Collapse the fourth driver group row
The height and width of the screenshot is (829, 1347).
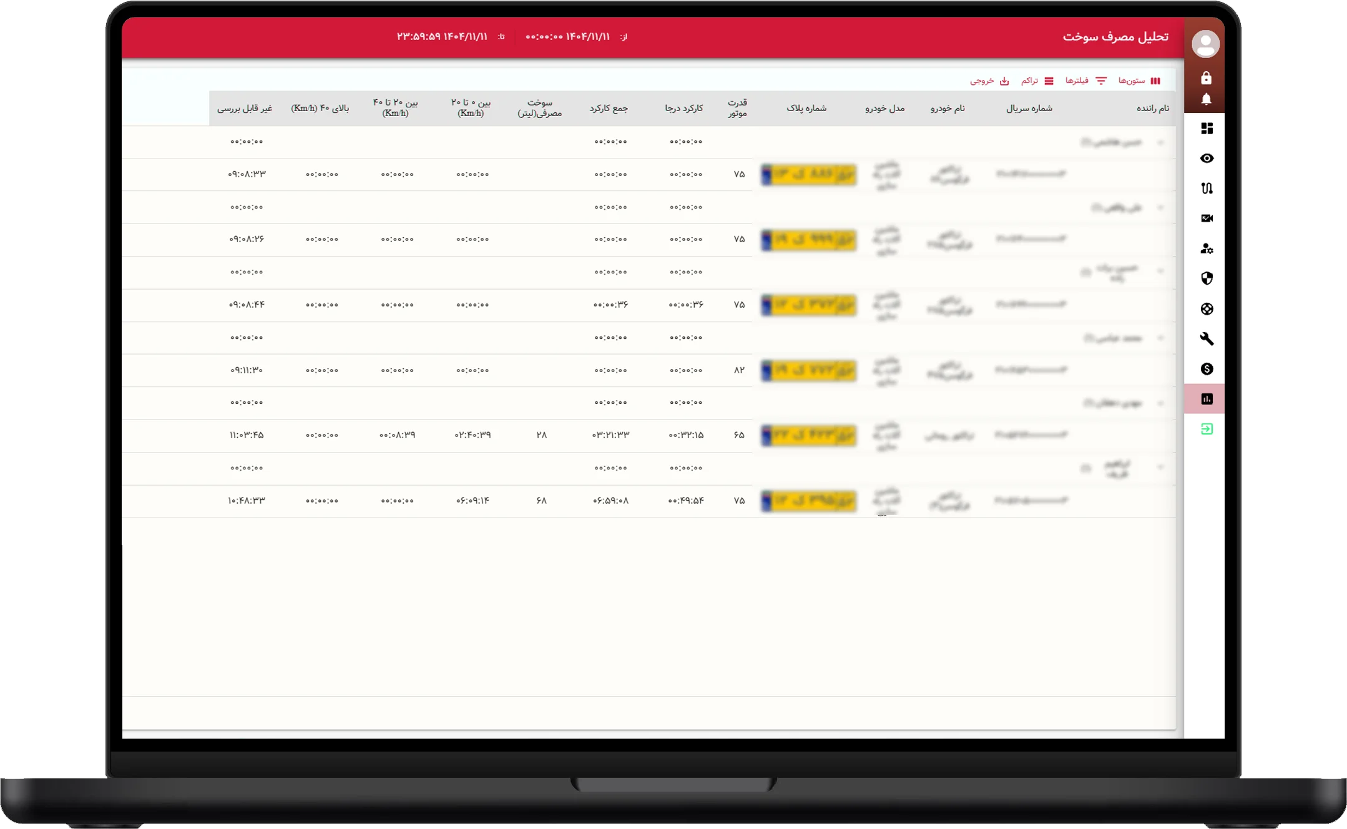point(1160,338)
